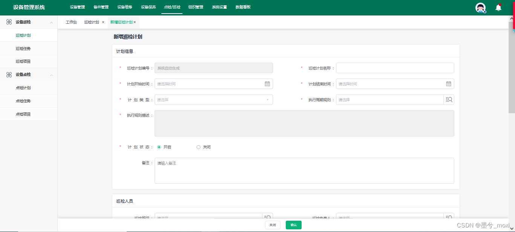
Task: Open calendar icon for 计划结束时间
Action: (x=449, y=84)
